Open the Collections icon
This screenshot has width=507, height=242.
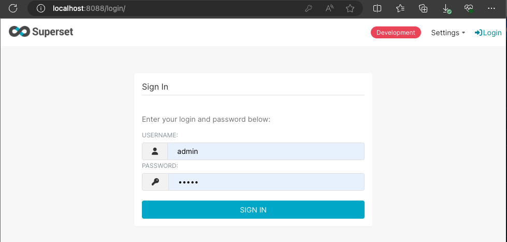pos(423,8)
